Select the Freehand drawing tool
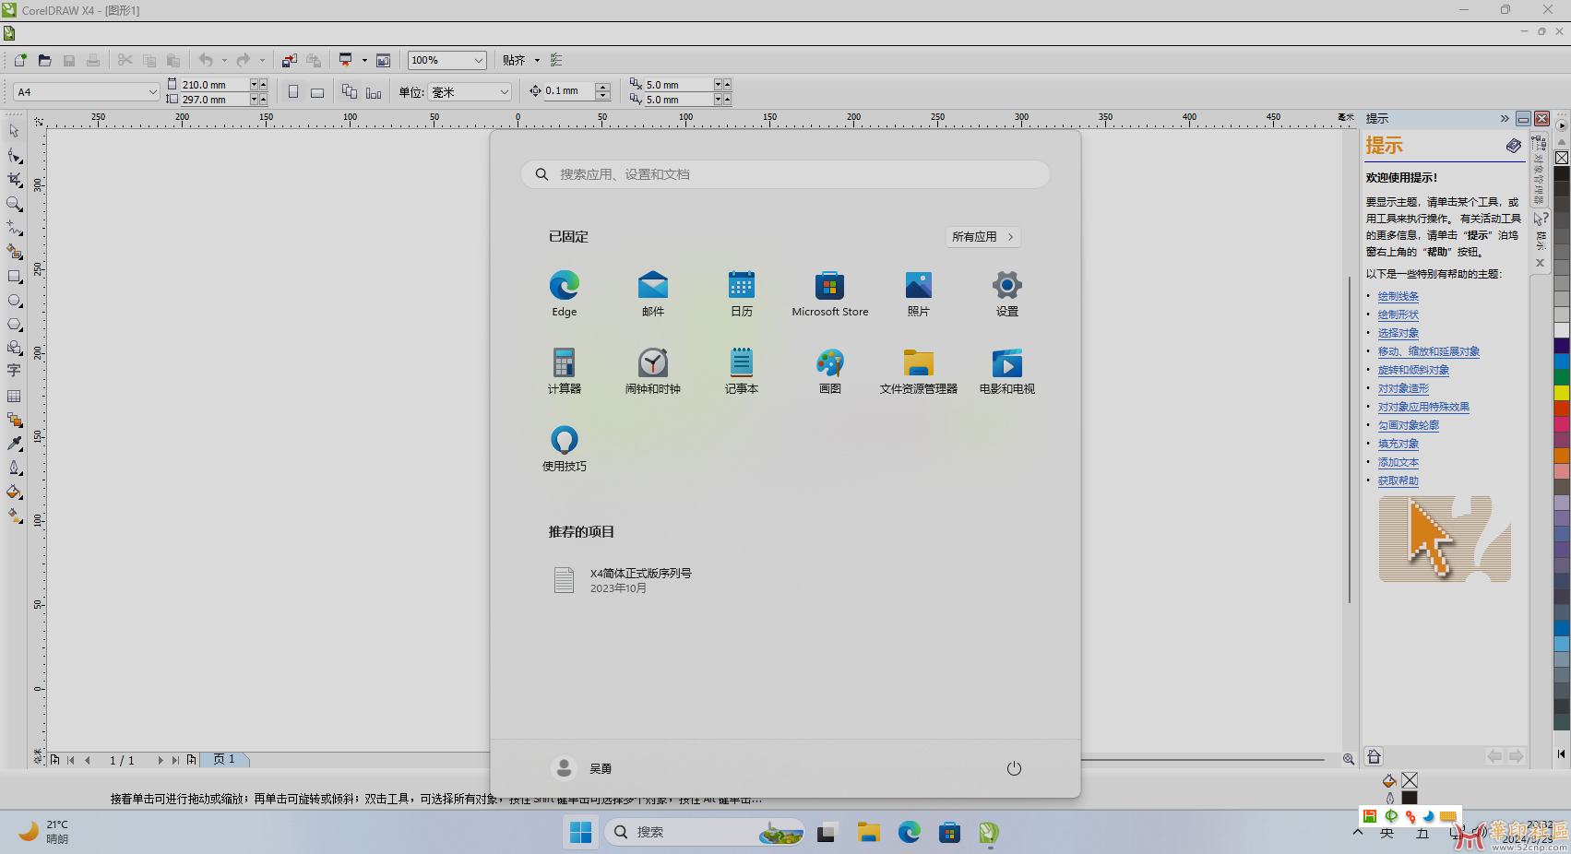The height and width of the screenshot is (854, 1571). (x=14, y=228)
